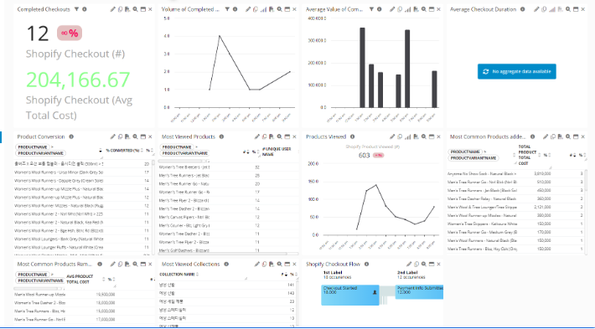Screen dimensions: 595x329
Task: Open the magnifier on Most Viewed Products widget
Action: 279,136
